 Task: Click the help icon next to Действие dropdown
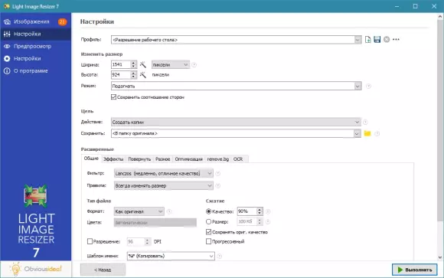(x=365, y=123)
